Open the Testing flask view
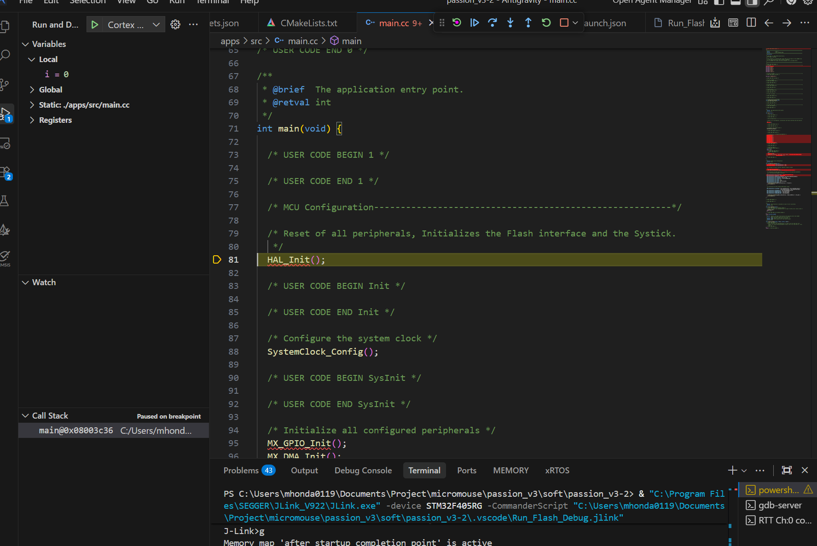 point(5,201)
